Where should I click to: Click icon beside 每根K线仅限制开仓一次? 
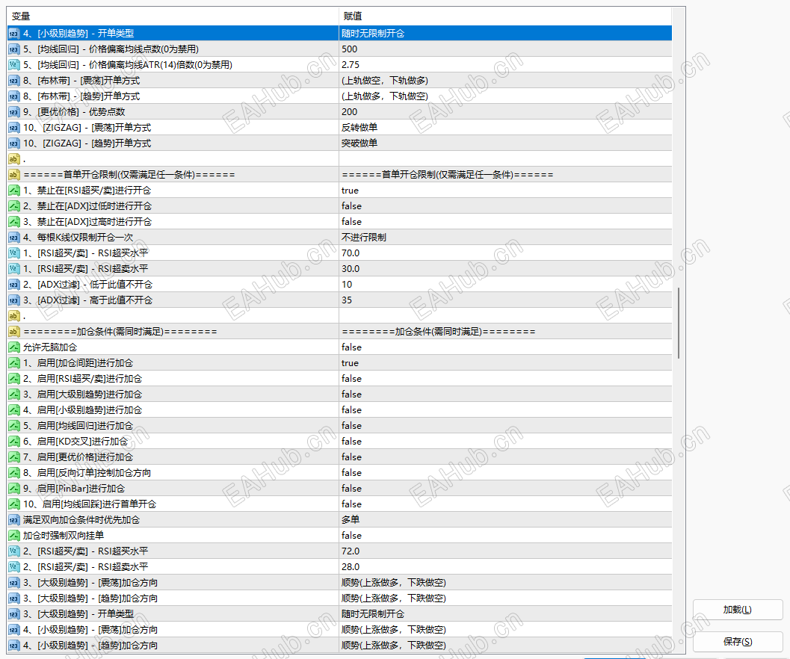coord(13,238)
